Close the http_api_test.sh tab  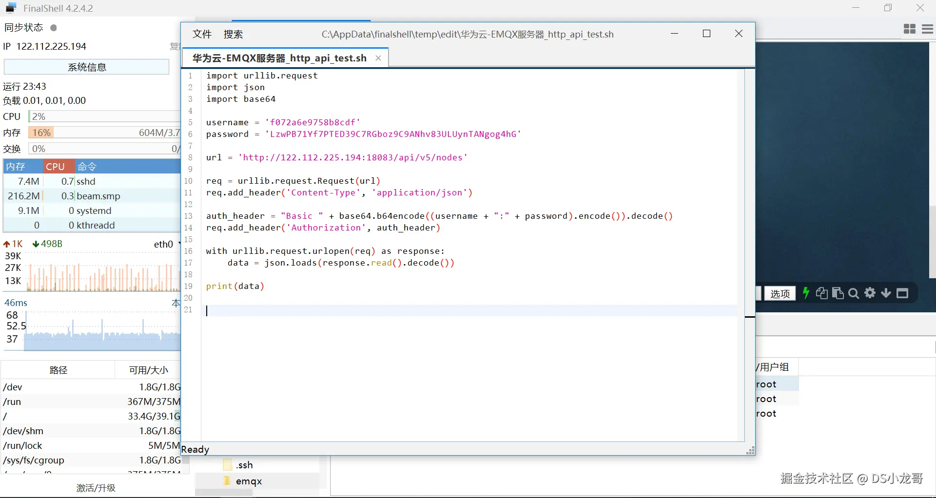click(x=378, y=58)
